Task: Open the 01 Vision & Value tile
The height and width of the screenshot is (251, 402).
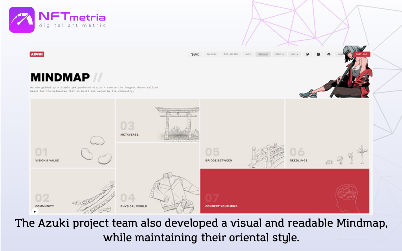Action: point(72,134)
